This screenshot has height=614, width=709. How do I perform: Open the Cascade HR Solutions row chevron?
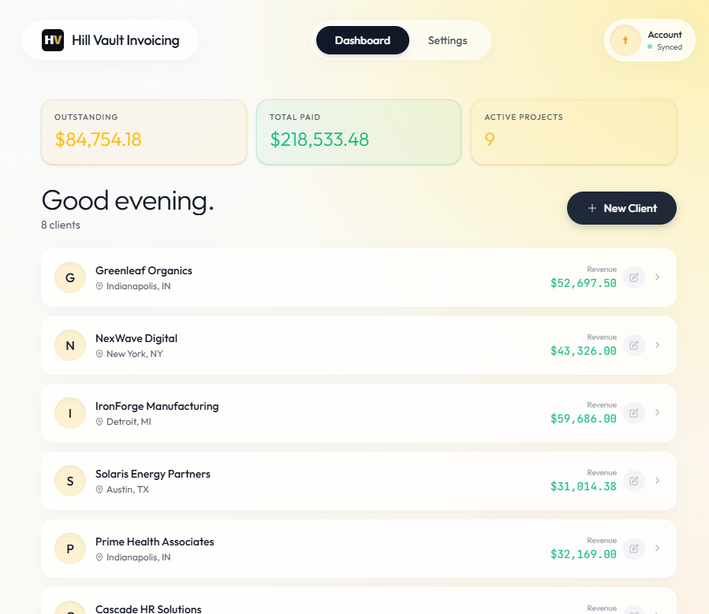pyautogui.click(x=657, y=612)
